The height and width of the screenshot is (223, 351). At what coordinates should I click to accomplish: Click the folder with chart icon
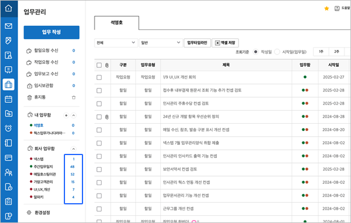click(x=8, y=114)
